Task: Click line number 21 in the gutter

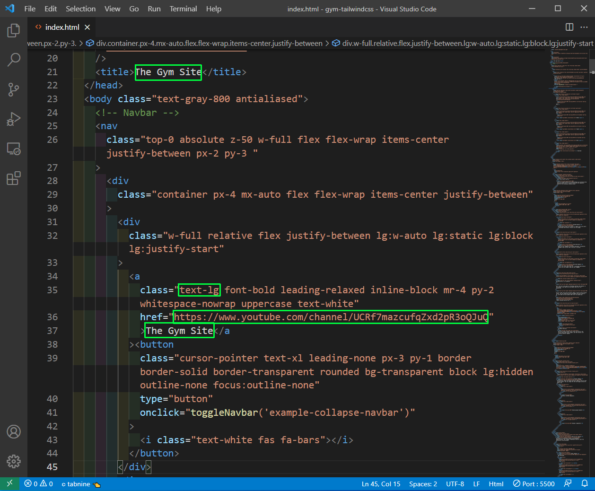Action: pos(52,72)
